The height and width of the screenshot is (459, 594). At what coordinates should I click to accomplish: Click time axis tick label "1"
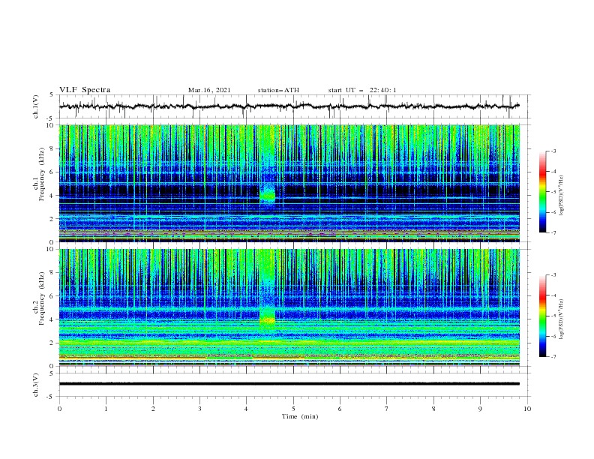click(106, 409)
